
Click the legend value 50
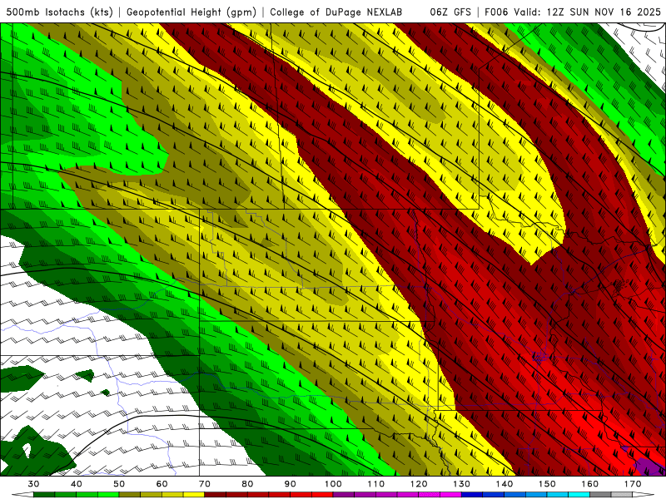(119, 484)
